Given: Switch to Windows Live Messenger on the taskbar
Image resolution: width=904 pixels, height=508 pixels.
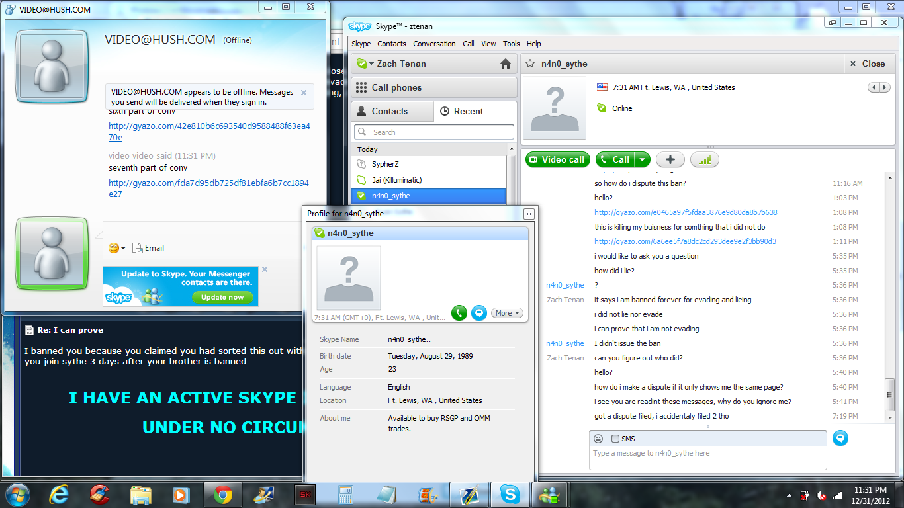Looking at the screenshot, I should click(x=551, y=495).
